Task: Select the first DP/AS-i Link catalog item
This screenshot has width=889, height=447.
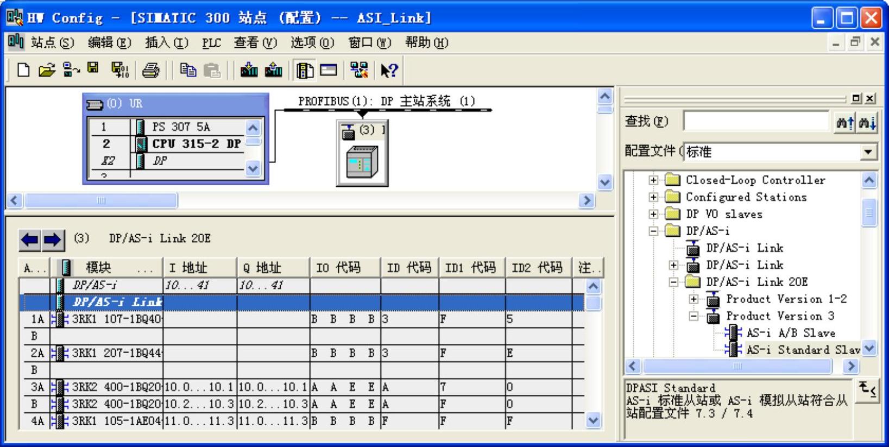Action: pos(745,248)
